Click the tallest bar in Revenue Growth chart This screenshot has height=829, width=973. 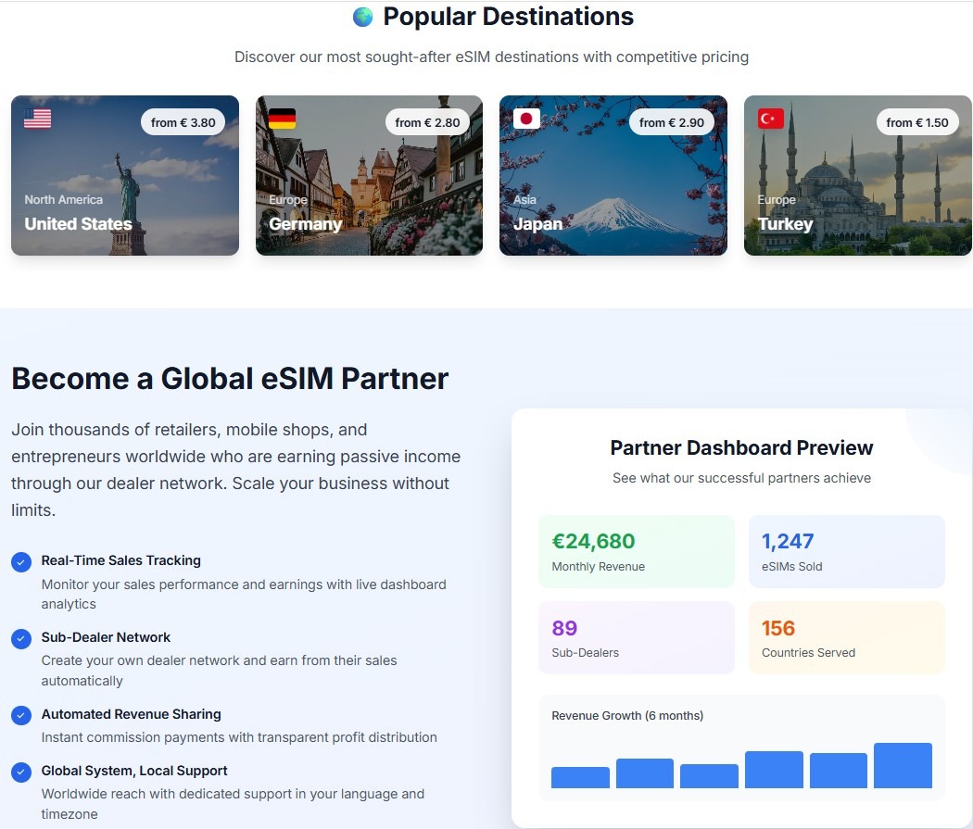[903, 766]
